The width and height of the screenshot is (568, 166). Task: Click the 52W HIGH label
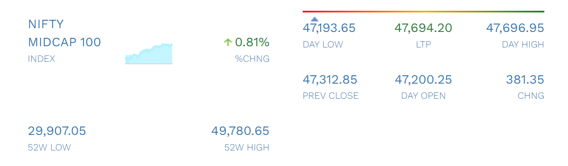[x=247, y=148]
